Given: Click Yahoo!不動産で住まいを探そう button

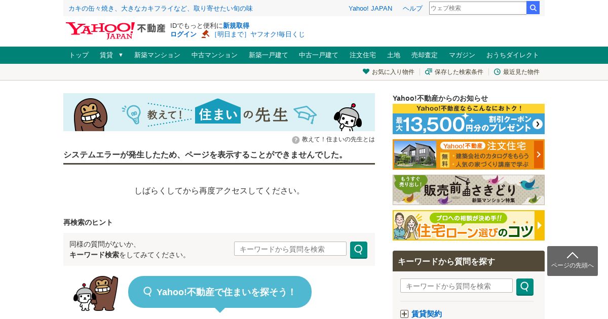Looking at the screenshot, I should pyautogui.click(x=220, y=292).
